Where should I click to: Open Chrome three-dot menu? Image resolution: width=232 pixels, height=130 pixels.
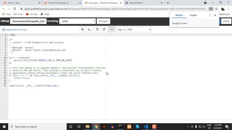tap(229, 9)
